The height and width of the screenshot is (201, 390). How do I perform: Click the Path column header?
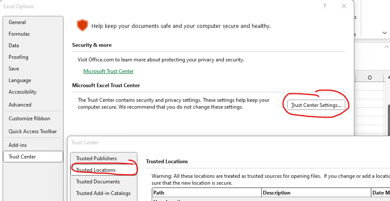point(207,193)
